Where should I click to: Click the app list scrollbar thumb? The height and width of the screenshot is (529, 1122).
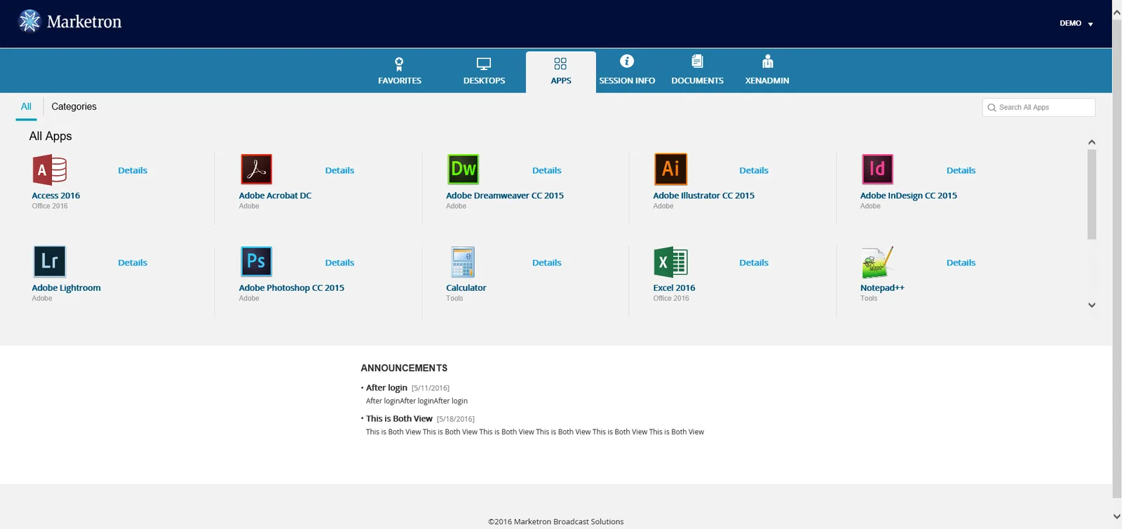point(1092,194)
